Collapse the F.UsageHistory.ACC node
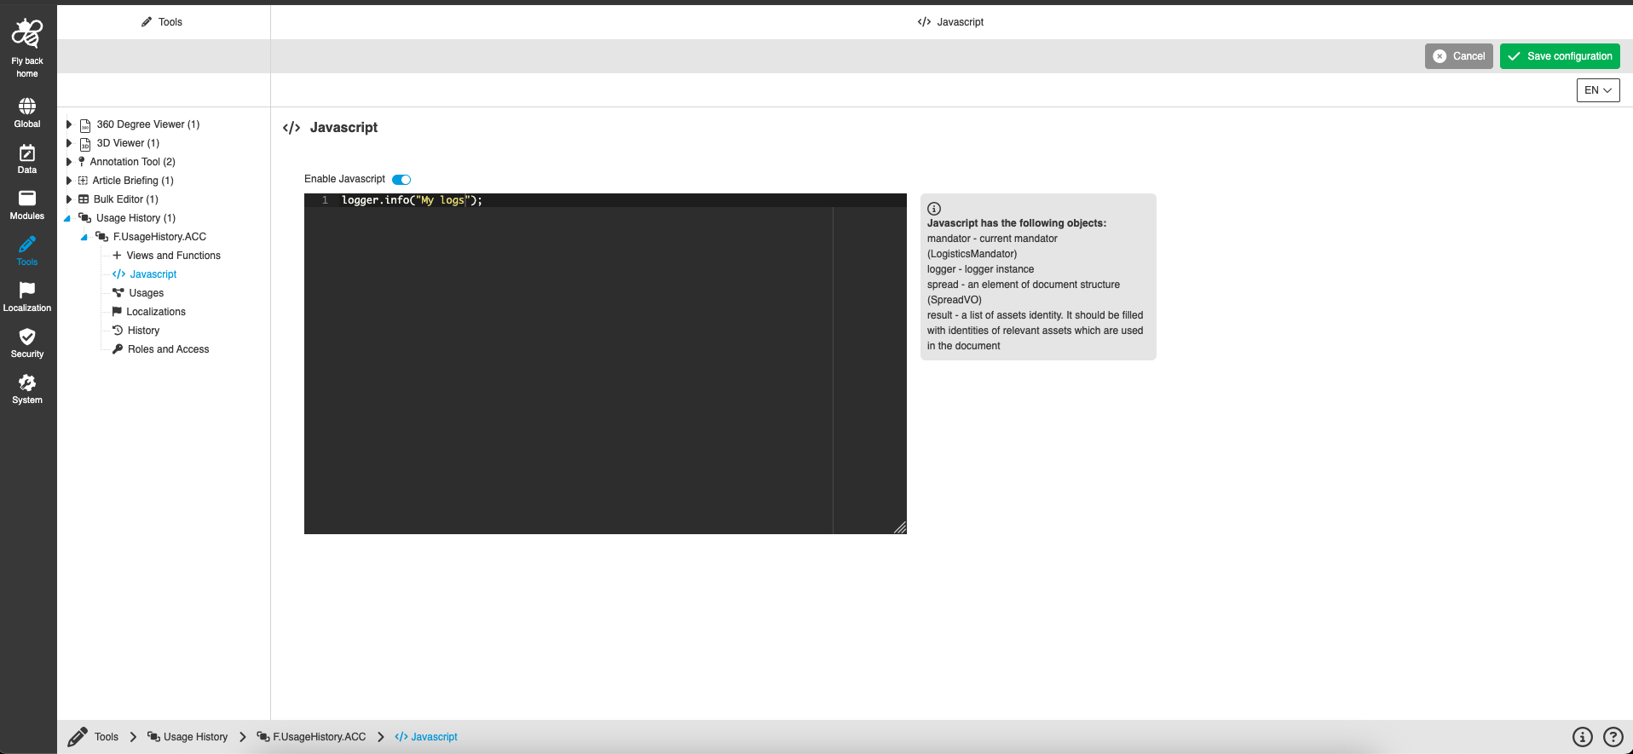 point(84,238)
